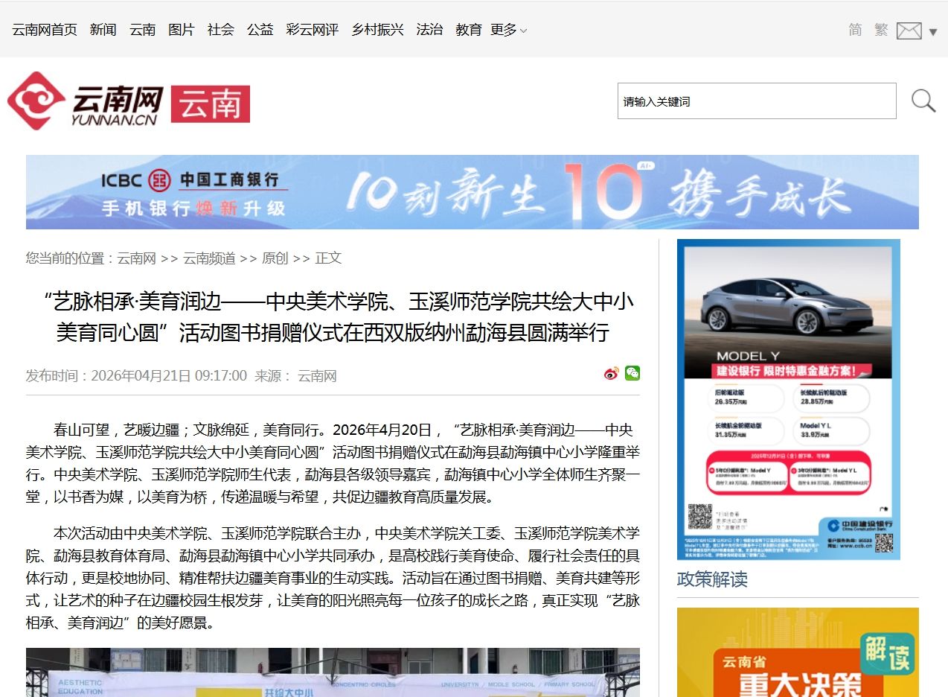
Task: Open the Model Y car advertisement
Action: click(788, 399)
